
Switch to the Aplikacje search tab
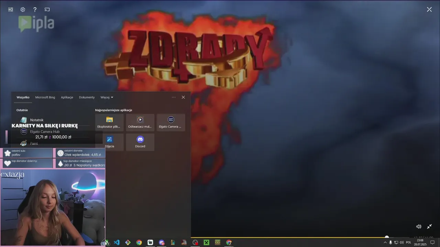[67, 97]
